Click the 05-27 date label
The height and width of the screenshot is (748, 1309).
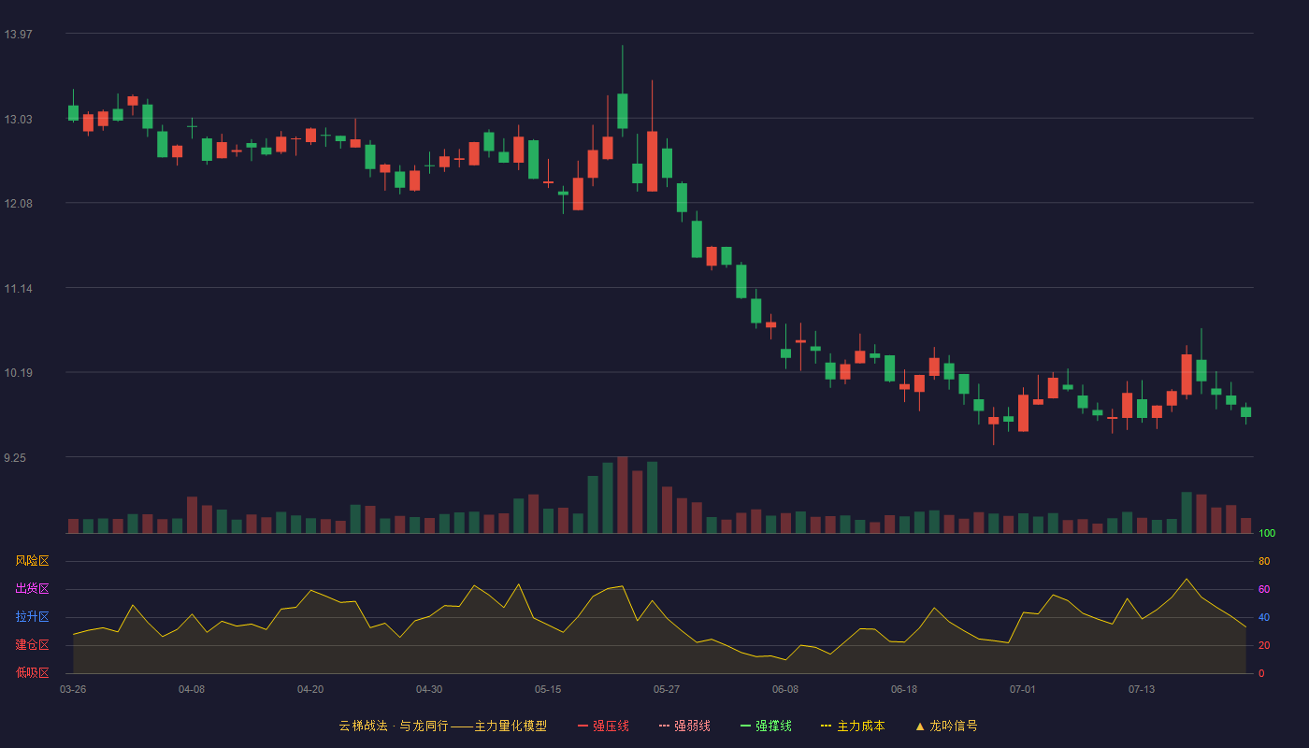pyautogui.click(x=667, y=689)
